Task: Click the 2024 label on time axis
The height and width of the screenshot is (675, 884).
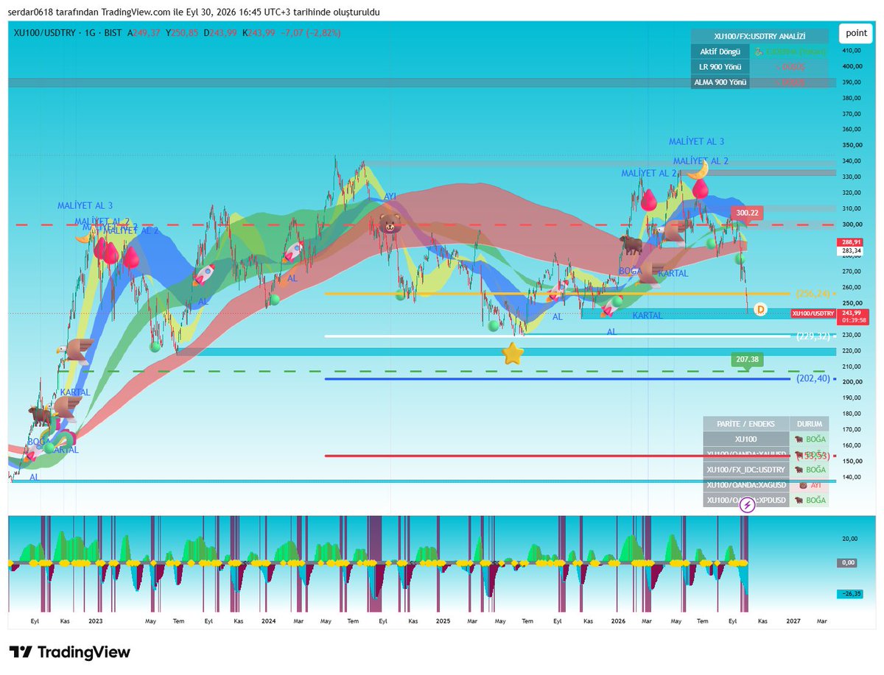Action: tap(268, 621)
